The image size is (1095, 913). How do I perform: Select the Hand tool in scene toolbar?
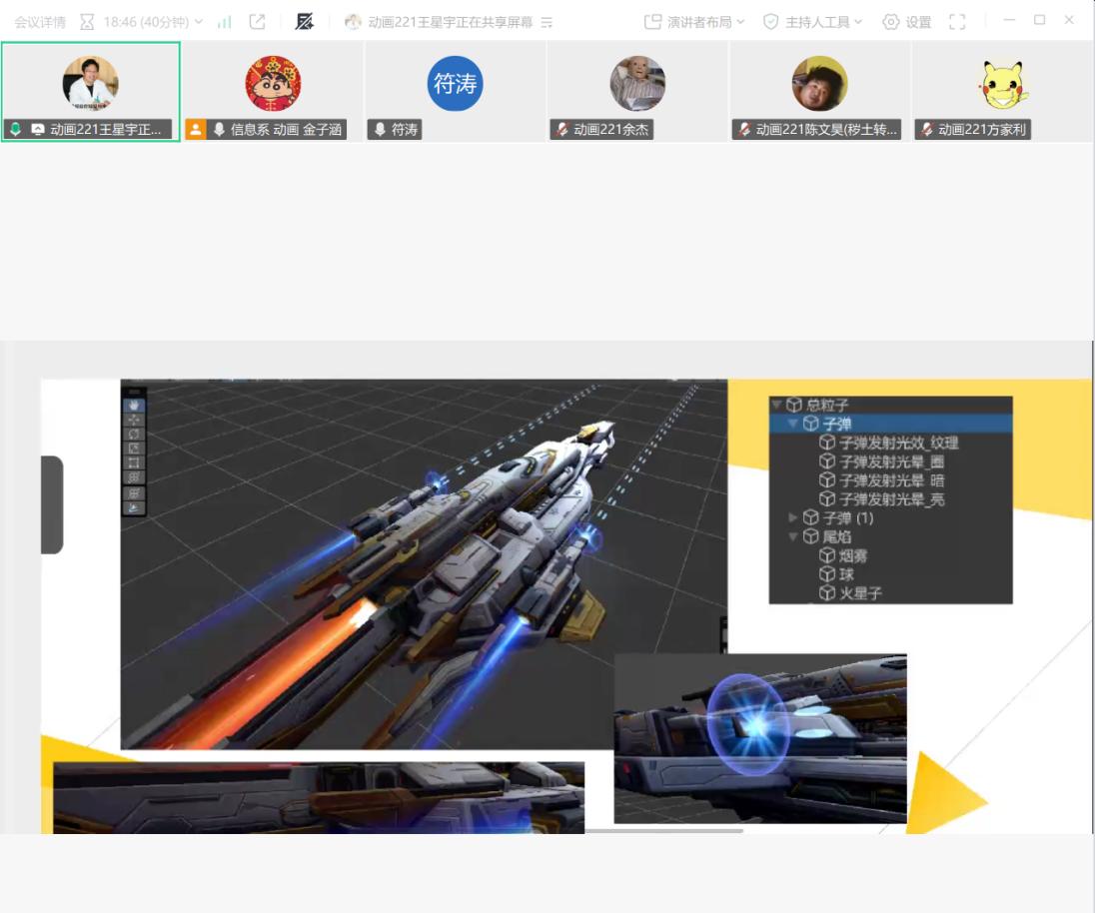pos(134,406)
